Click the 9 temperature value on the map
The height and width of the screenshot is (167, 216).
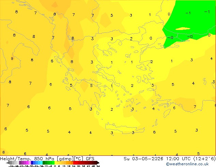12,59
